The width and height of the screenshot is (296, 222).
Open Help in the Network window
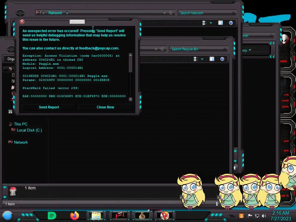point(231,23)
